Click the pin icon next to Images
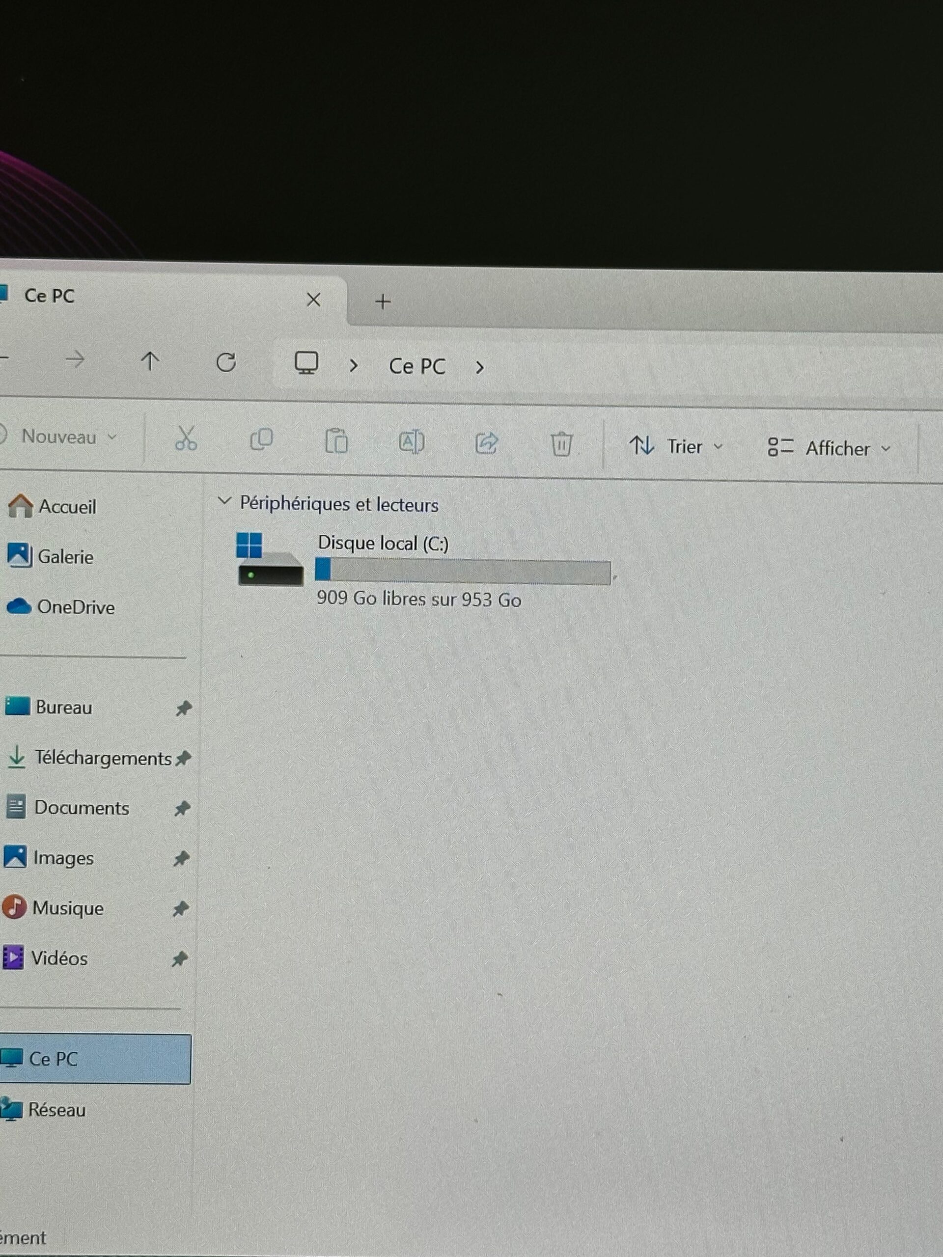 181,858
